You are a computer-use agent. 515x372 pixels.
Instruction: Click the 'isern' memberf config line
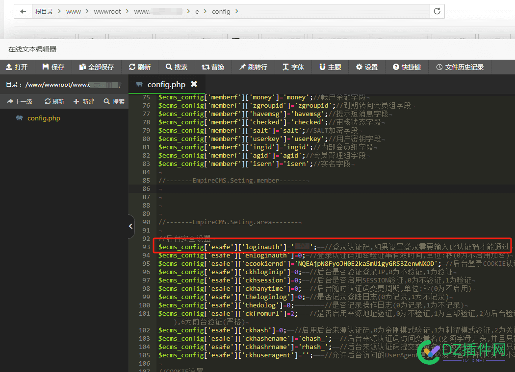point(256,163)
